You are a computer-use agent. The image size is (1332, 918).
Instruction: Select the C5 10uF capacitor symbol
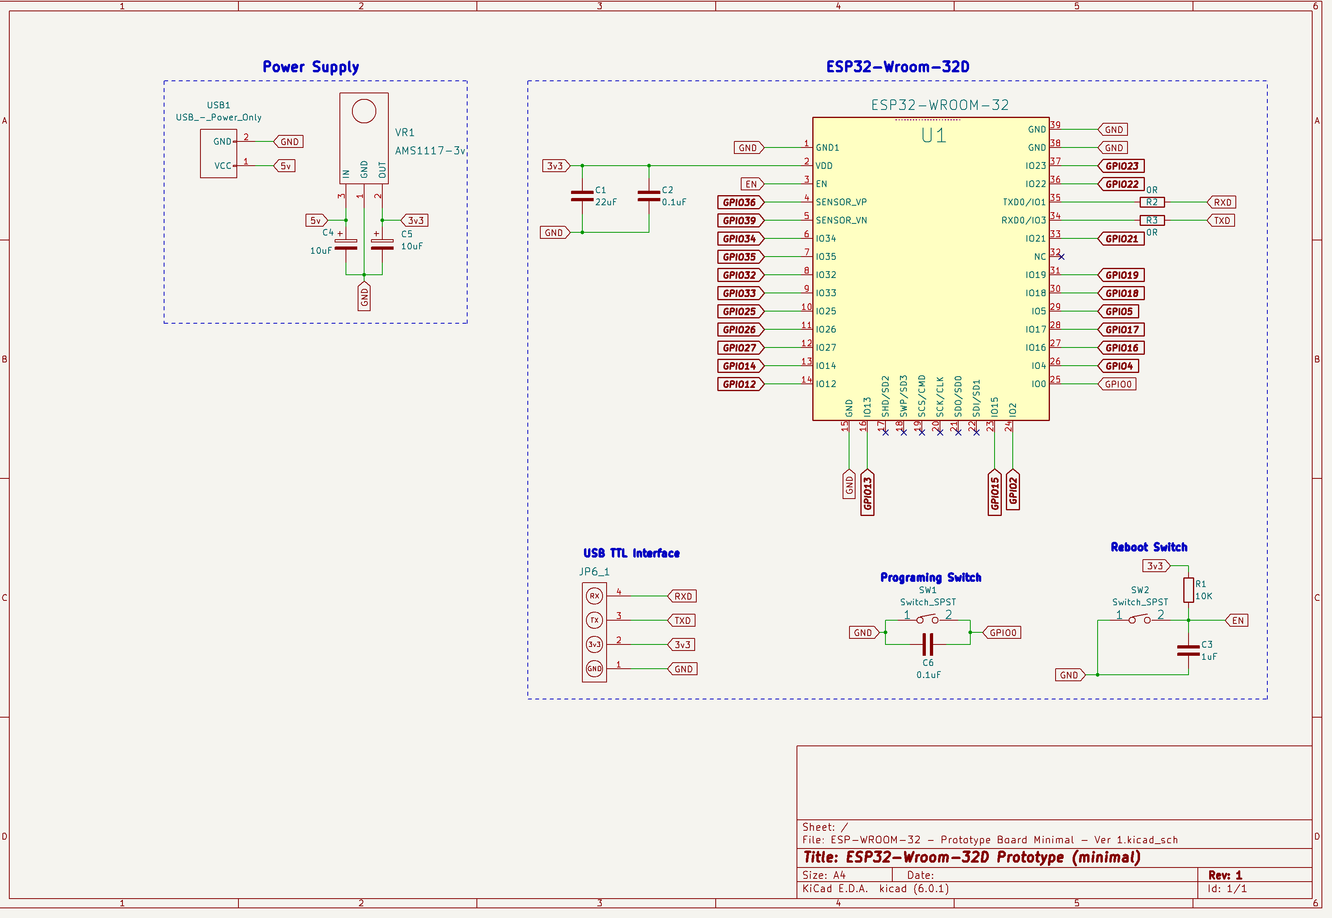[382, 244]
